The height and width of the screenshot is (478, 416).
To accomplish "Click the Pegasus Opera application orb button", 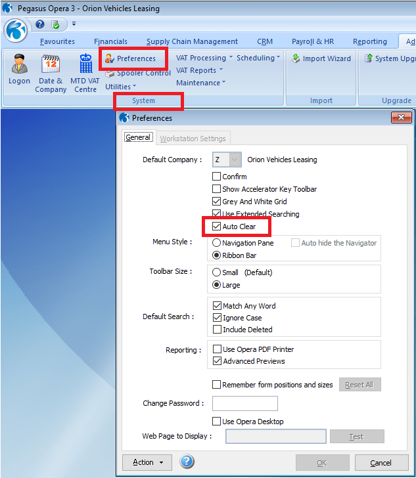I will click(15, 31).
